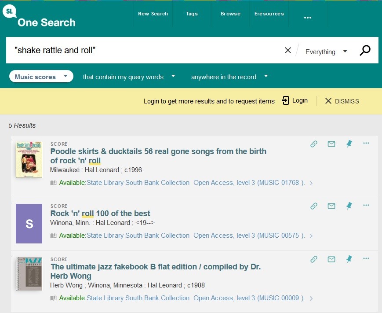Click the One Search heading text
The width and height of the screenshot is (382, 313).
(47, 22)
